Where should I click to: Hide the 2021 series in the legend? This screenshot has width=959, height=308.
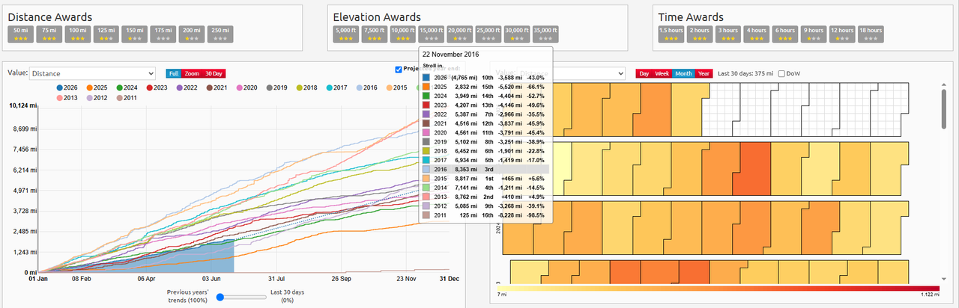pos(217,87)
